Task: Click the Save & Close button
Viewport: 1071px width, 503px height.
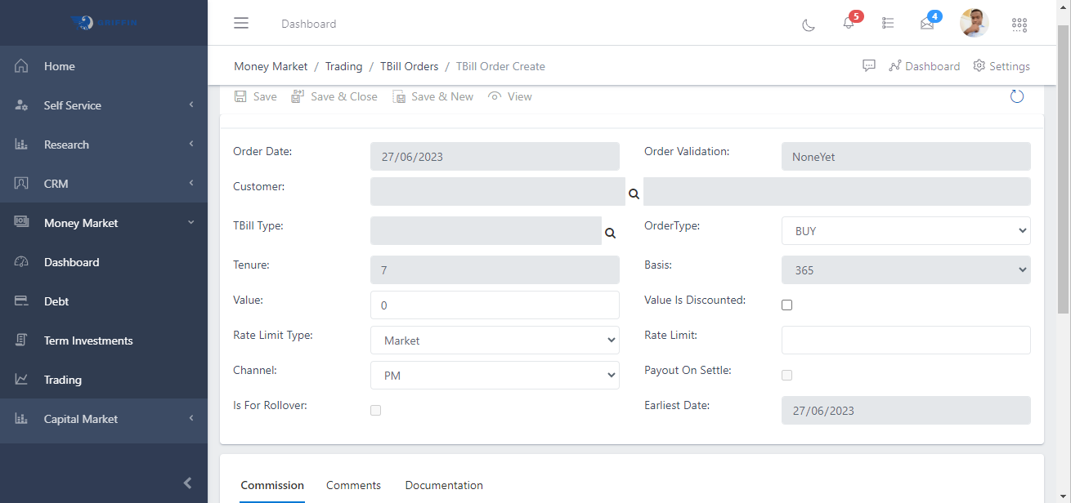Action: (x=334, y=96)
